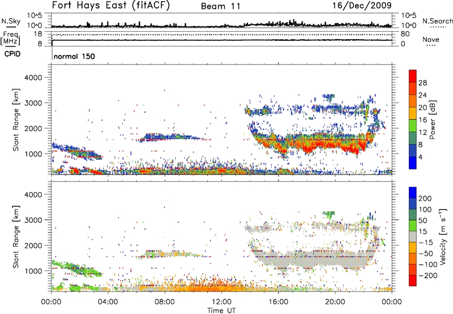Click the 'CPID' row label
453x314 pixels.
[12, 54]
